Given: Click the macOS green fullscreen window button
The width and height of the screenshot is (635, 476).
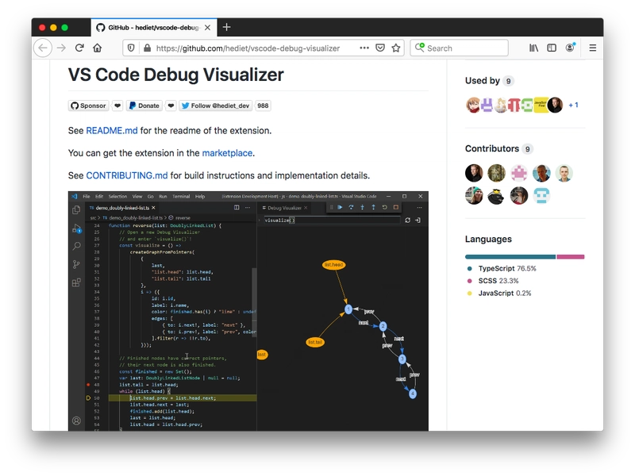Looking at the screenshot, I should (65, 28).
